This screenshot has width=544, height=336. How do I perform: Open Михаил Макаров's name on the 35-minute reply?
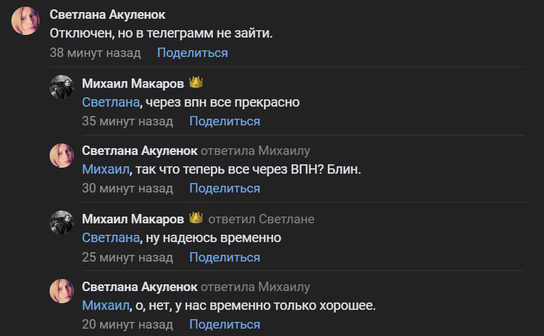point(132,83)
